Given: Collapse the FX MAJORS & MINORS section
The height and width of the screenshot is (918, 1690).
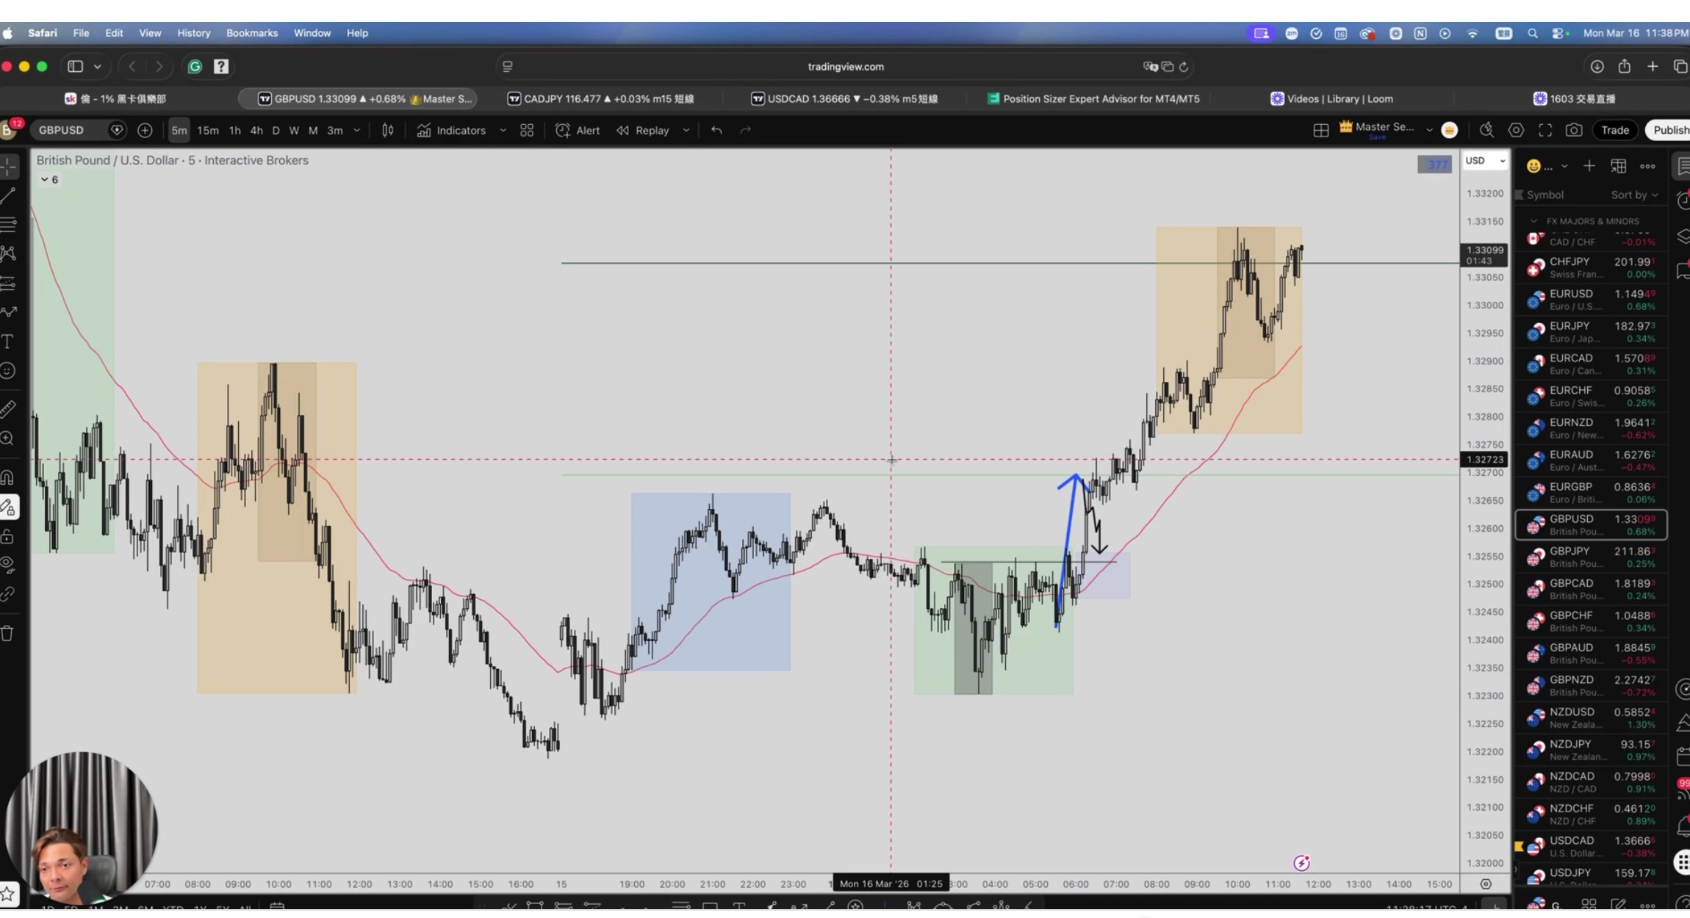Looking at the screenshot, I should pyautogui.click(x=1533, y=221).
